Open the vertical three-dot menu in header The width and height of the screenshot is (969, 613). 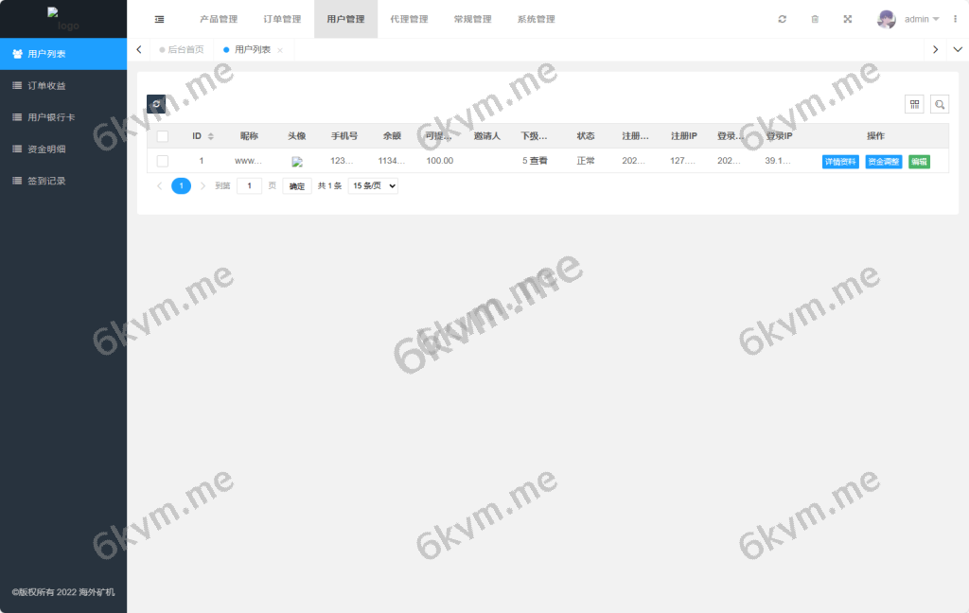coord(955,18)
